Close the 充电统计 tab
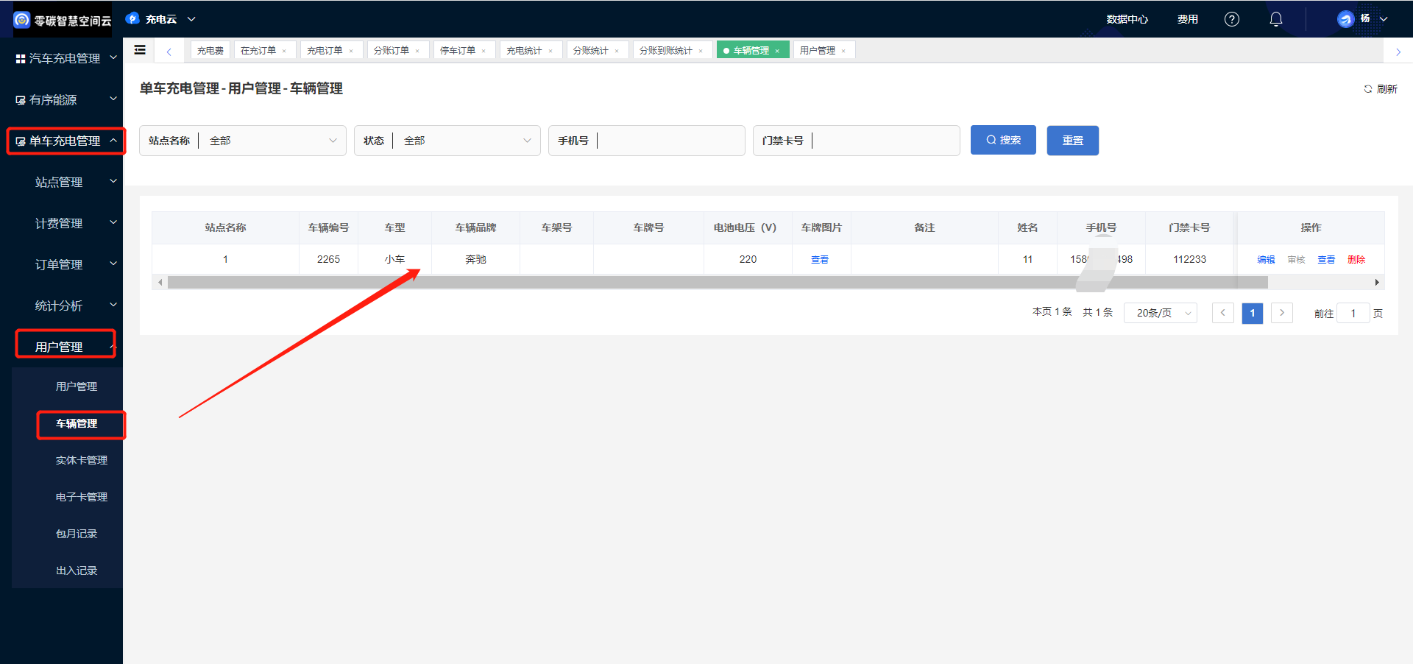 [x=550, y=51]
